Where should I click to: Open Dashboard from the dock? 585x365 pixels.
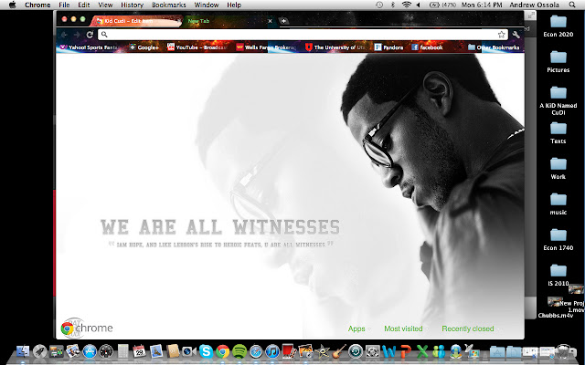(106, 351)
